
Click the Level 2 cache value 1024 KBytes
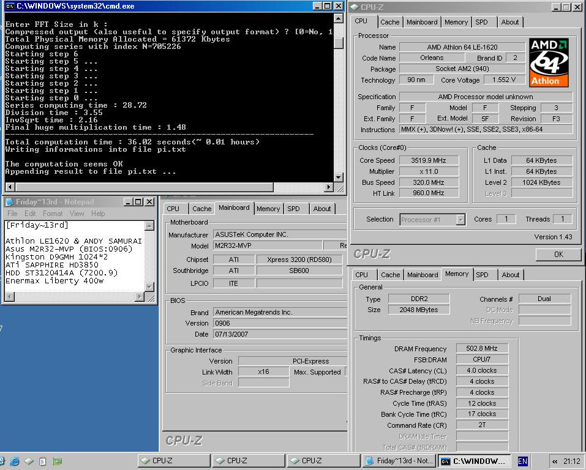pos(541,182)
